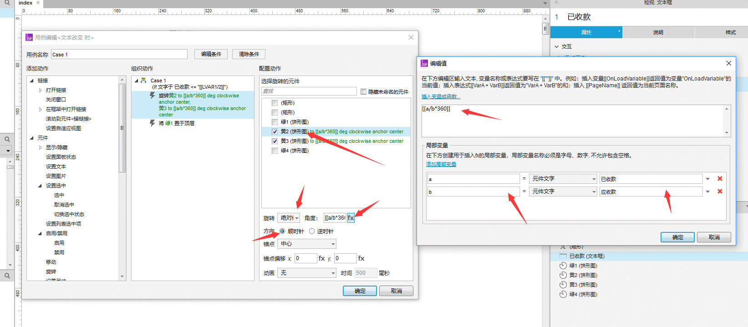Screen dimensions: 748x327
Task: Click the 已收款 text box icon in outline
Action: click(563, 256)
